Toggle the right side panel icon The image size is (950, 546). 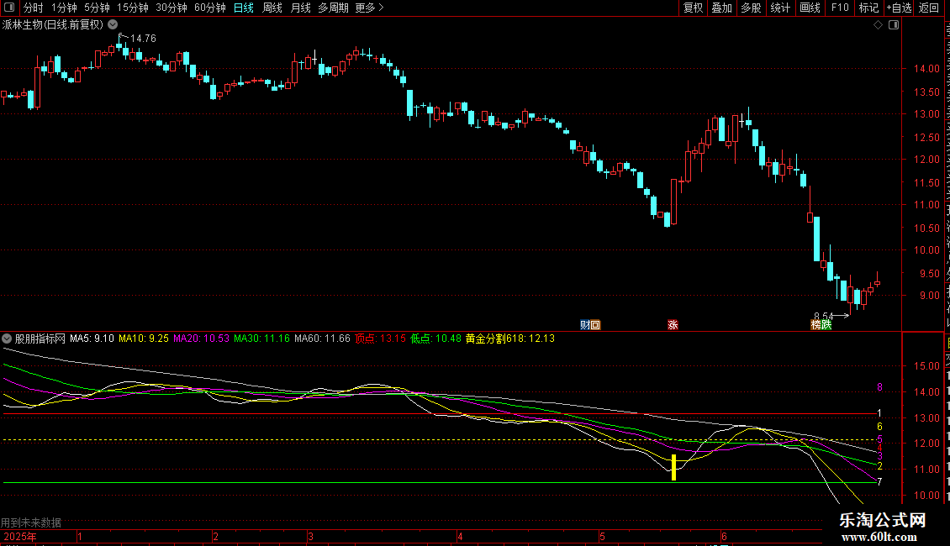(x=894, y=25)
